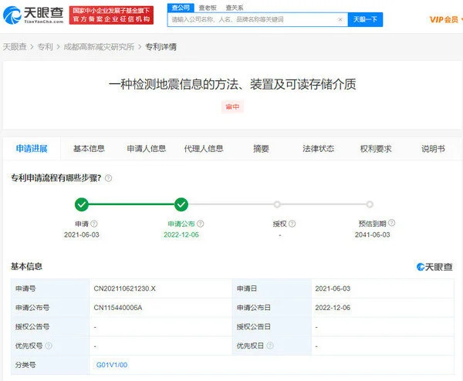The height and width of the screenshot is (381, 463).
Task: Switch to the 申请进展 tab
Action: point(32,149)
